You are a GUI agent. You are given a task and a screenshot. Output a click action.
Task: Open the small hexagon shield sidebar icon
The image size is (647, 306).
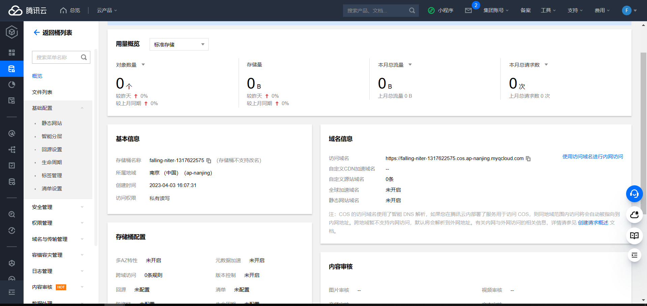point(12,263)
